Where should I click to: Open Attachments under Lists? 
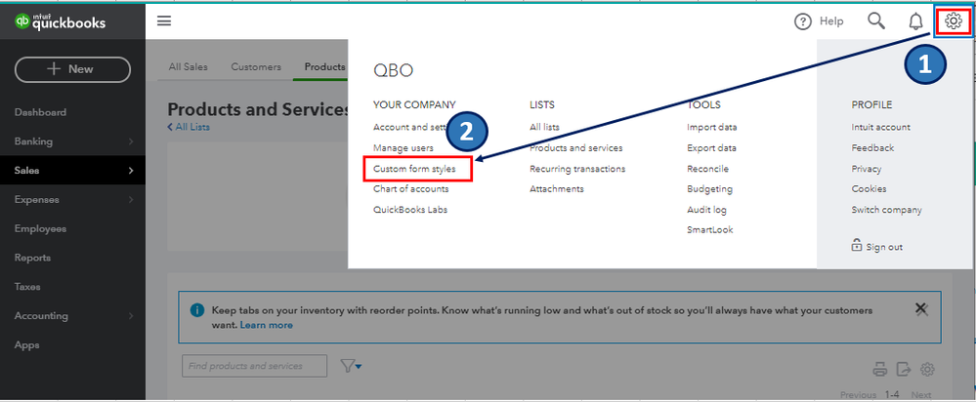point(557,189)
